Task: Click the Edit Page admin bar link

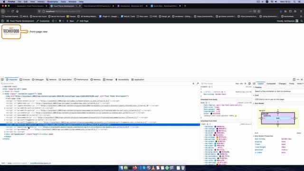Action: click(x=82, y=21)
